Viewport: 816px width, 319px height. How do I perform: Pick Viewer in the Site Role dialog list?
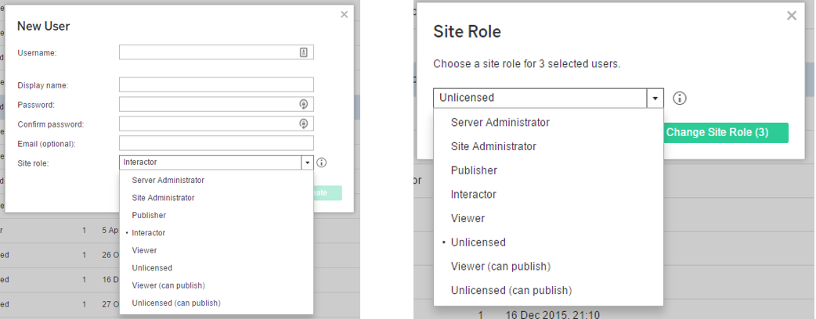468,218
